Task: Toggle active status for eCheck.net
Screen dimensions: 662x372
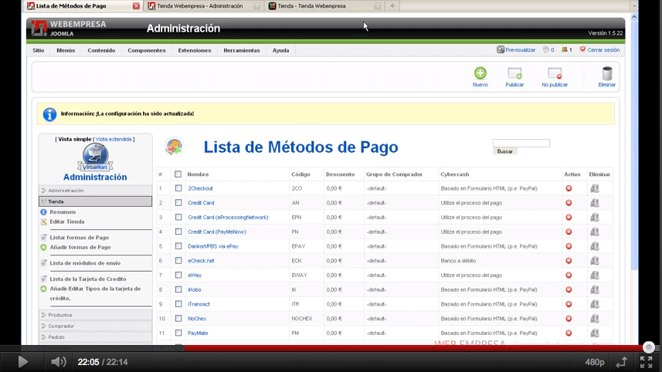Action: (569, 261)
